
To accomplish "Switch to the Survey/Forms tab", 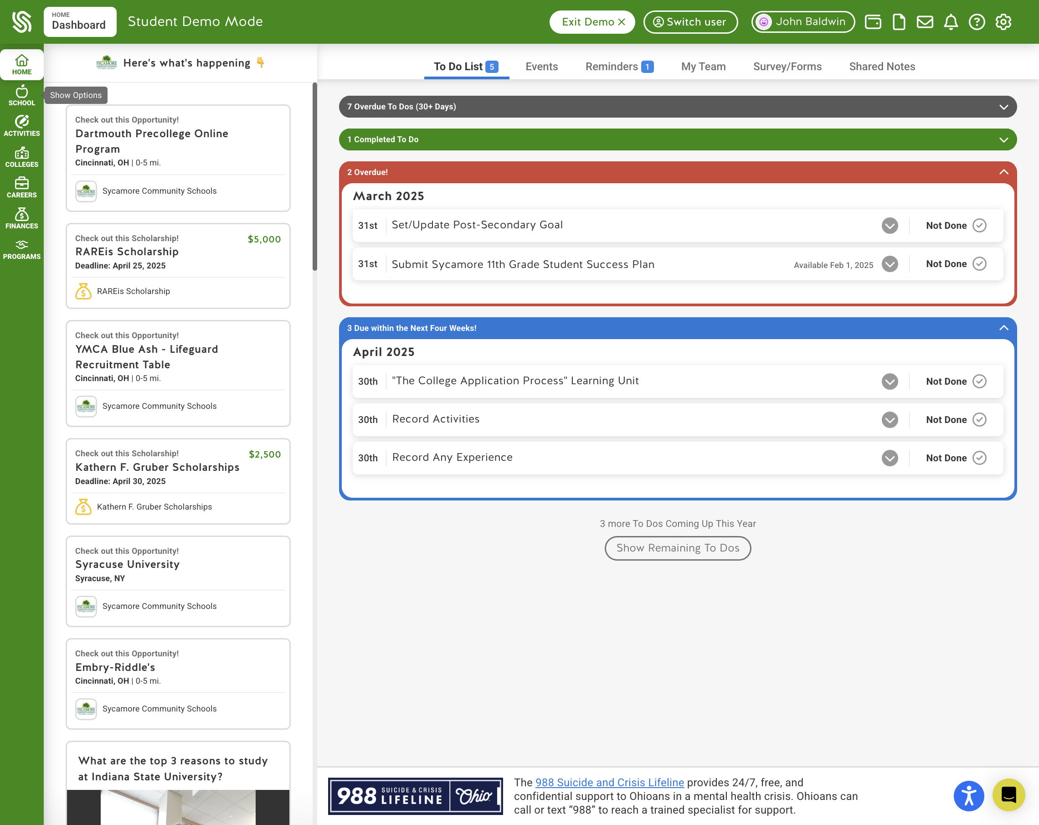I will (787, 67).
